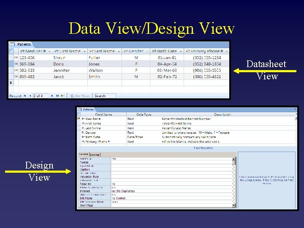
Task: Click the select-all corner box of the datasheet
Action: (11, 51)
